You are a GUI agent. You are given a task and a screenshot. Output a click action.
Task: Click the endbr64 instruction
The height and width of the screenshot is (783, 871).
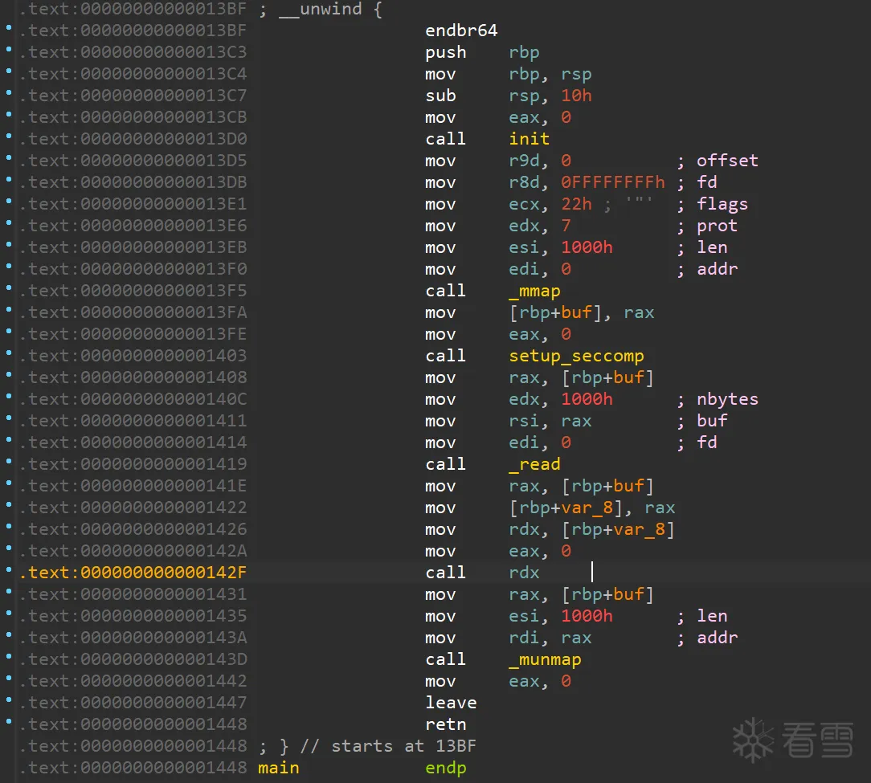tap(461, 31)
